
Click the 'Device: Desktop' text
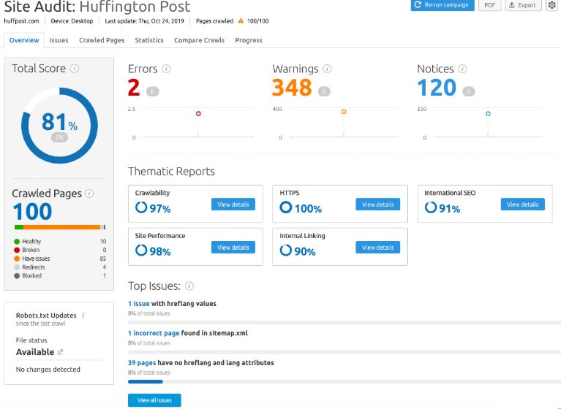pos(72,21)
